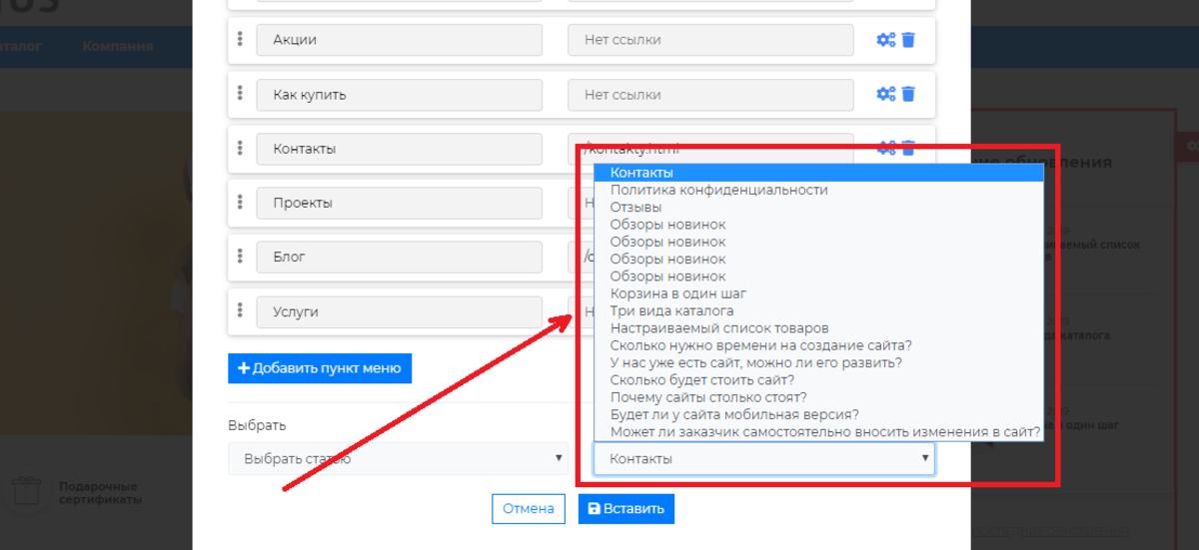Viewport: 1199px width, 550px height.
Task: Click the drag handle beside Блог
Action: coord(240,256)
